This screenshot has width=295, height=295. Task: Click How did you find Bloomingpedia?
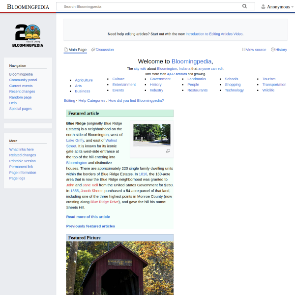click(136, 101)
